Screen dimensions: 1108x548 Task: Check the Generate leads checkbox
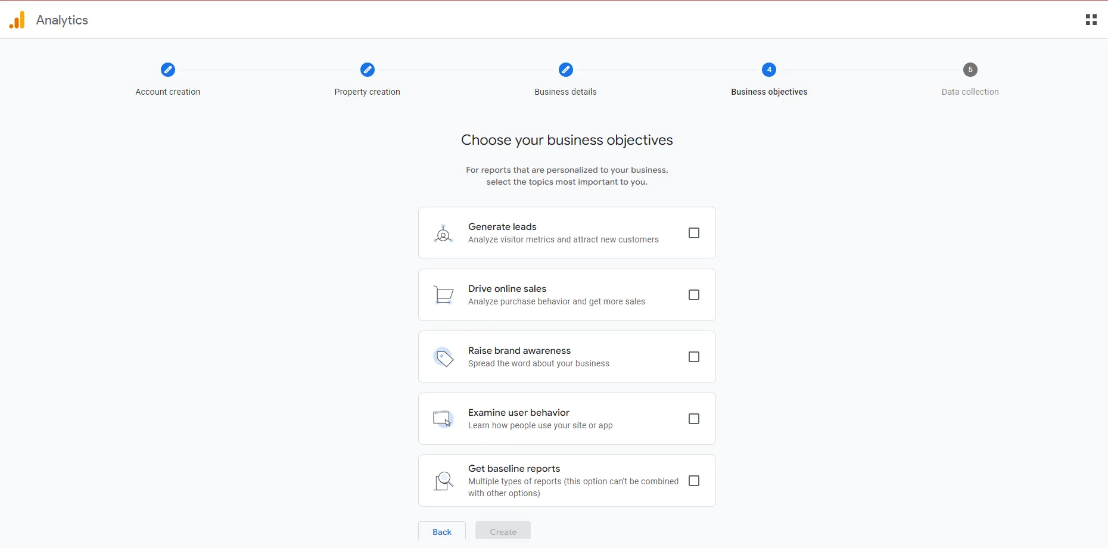pos(694,233)
